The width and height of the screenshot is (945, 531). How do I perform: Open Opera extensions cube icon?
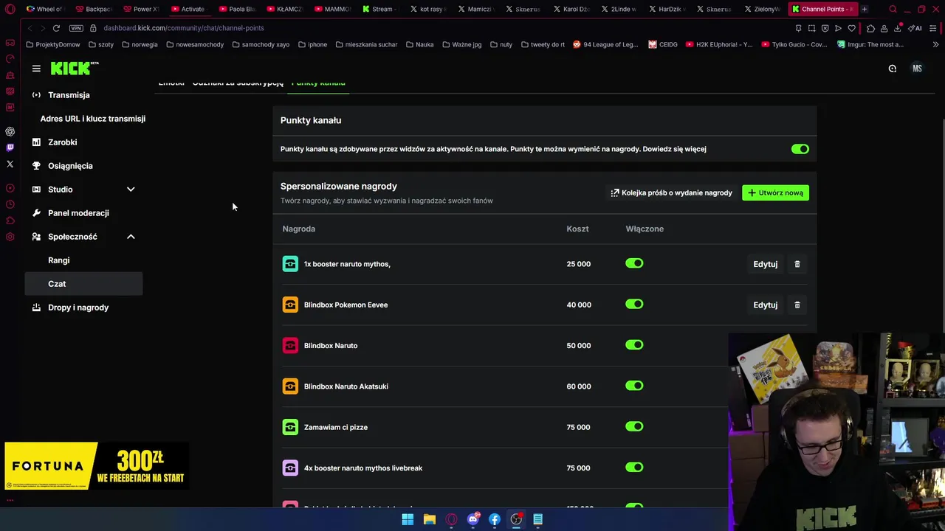point(871,28)
